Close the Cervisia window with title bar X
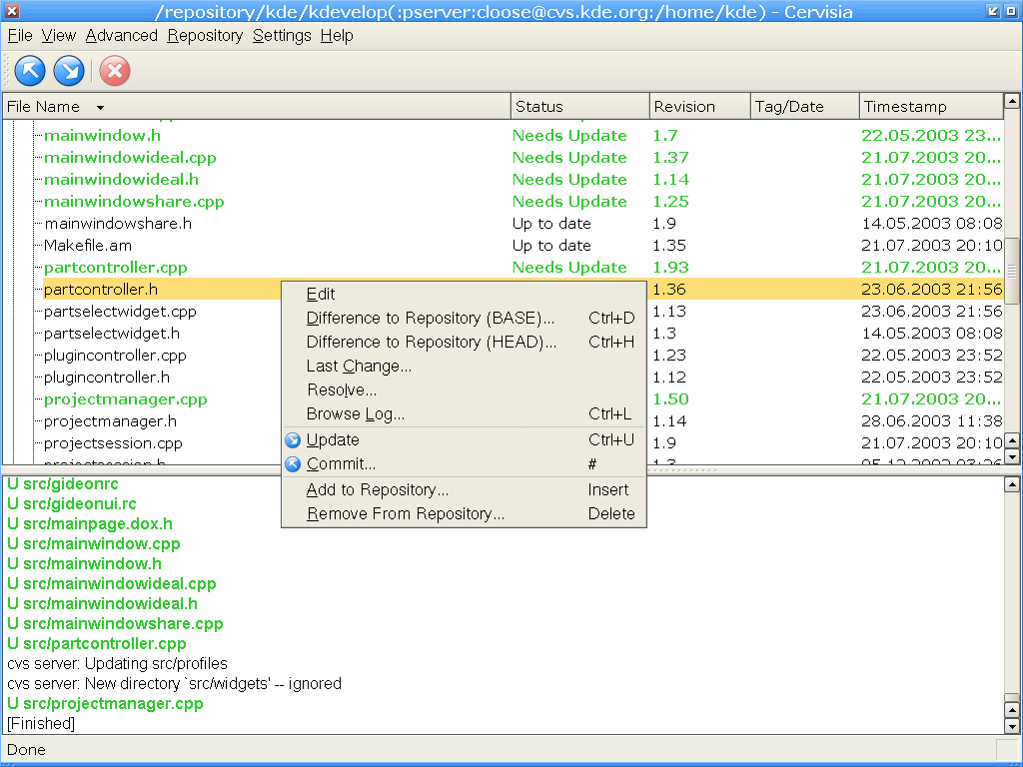 [12, 11]
